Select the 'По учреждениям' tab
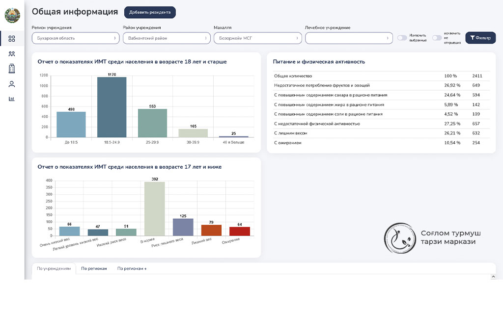Screen dimensions: 503x335 54,269
